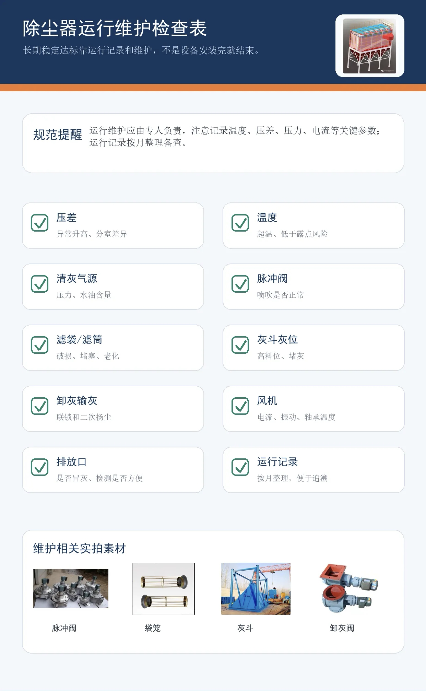The height and width of the screenshot is (691, 426).
Task: Click the 除尘器运行维护检查表 title
Action: (115, 28)
